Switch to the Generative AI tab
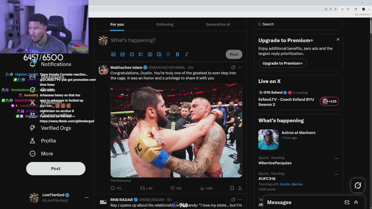372x209 pixels. tap(218, 24)
